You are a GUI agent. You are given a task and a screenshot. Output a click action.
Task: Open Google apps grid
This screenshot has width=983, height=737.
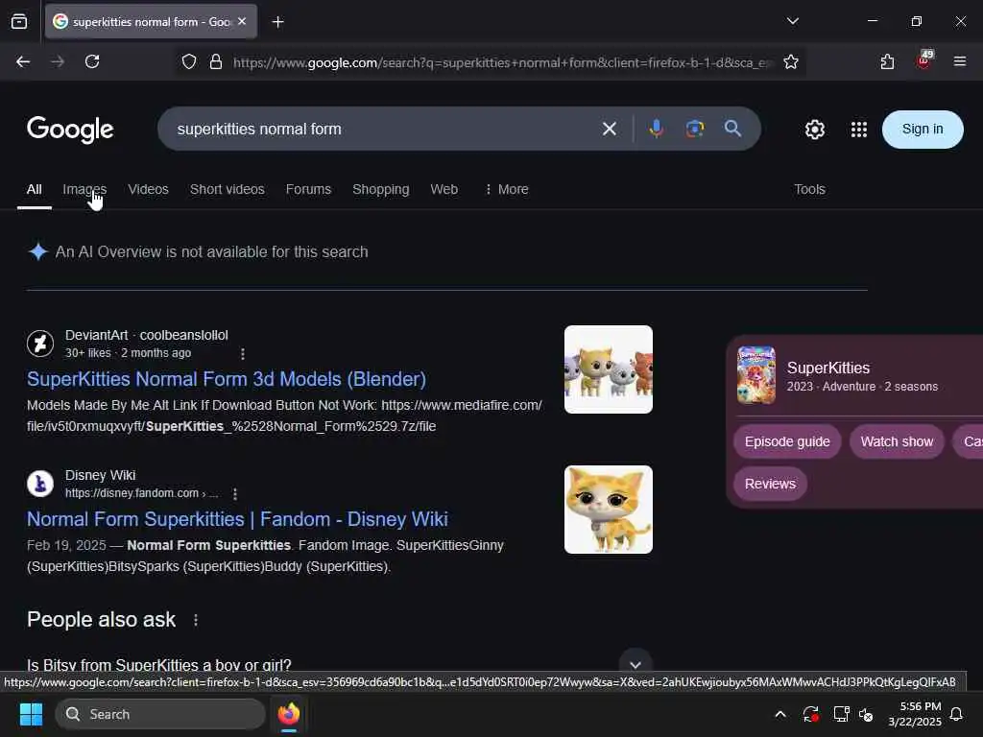tap(859, 130)
